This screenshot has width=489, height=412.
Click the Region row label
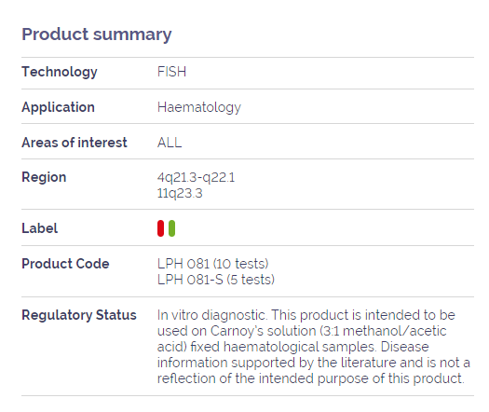coord(44,178)
